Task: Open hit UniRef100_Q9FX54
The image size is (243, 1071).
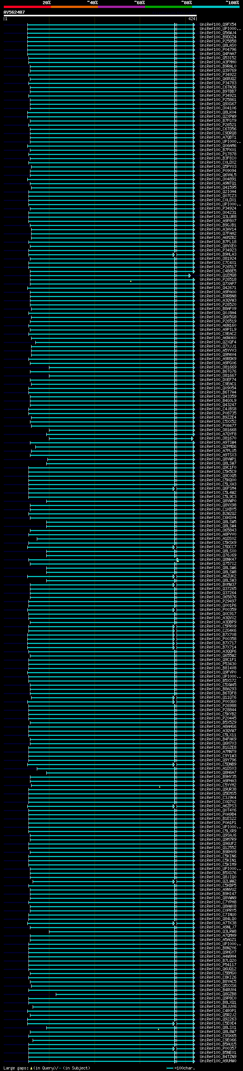Action: (218, 25)
